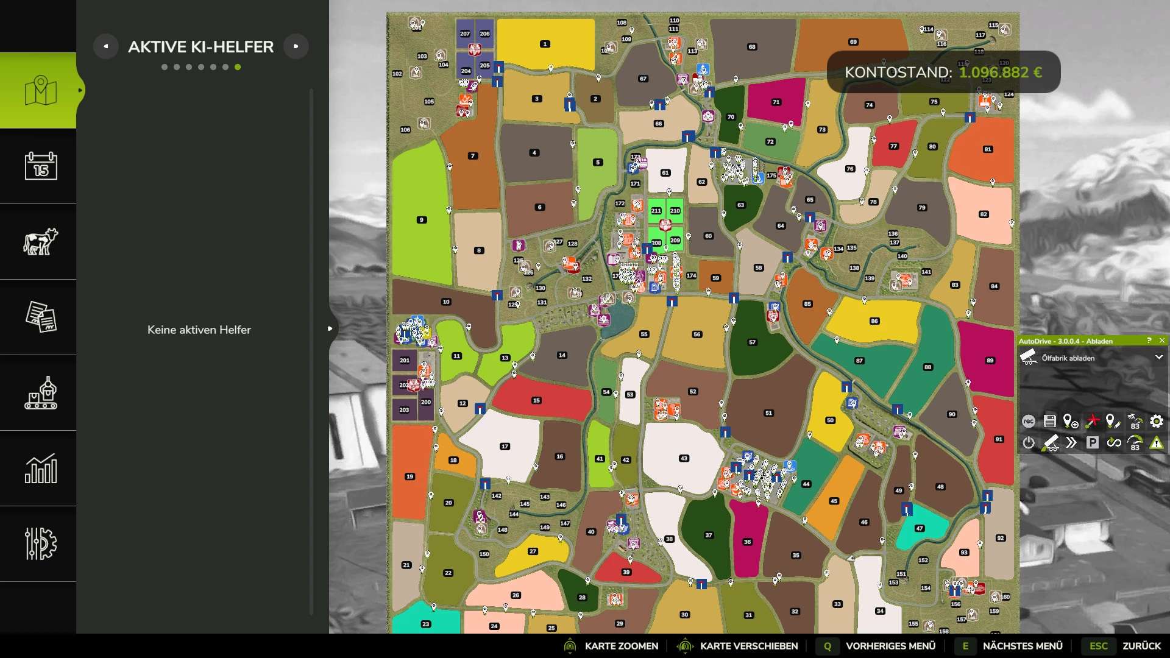Open the production chains sidebar page
Viewport: 1170px width, 658px height.
point(40,392)
